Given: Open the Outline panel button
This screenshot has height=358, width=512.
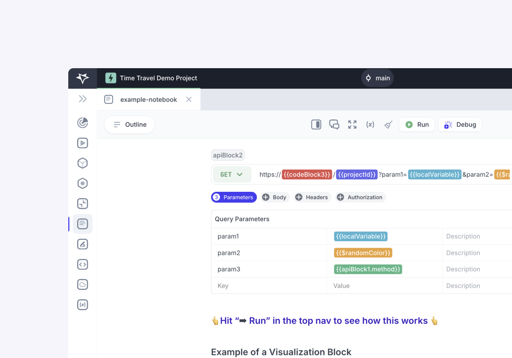Looking at the screenshot, I should coord(130,124).
